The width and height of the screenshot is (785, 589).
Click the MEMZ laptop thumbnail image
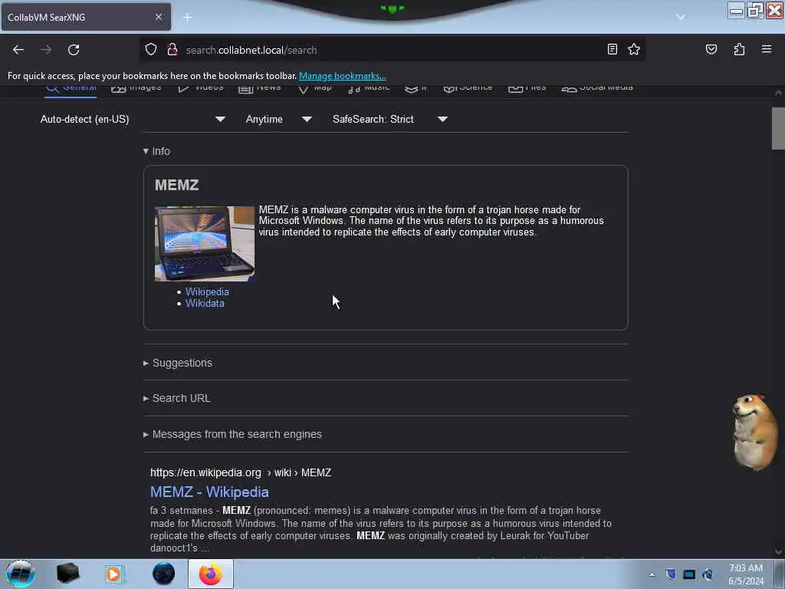(x=204, y=243)
